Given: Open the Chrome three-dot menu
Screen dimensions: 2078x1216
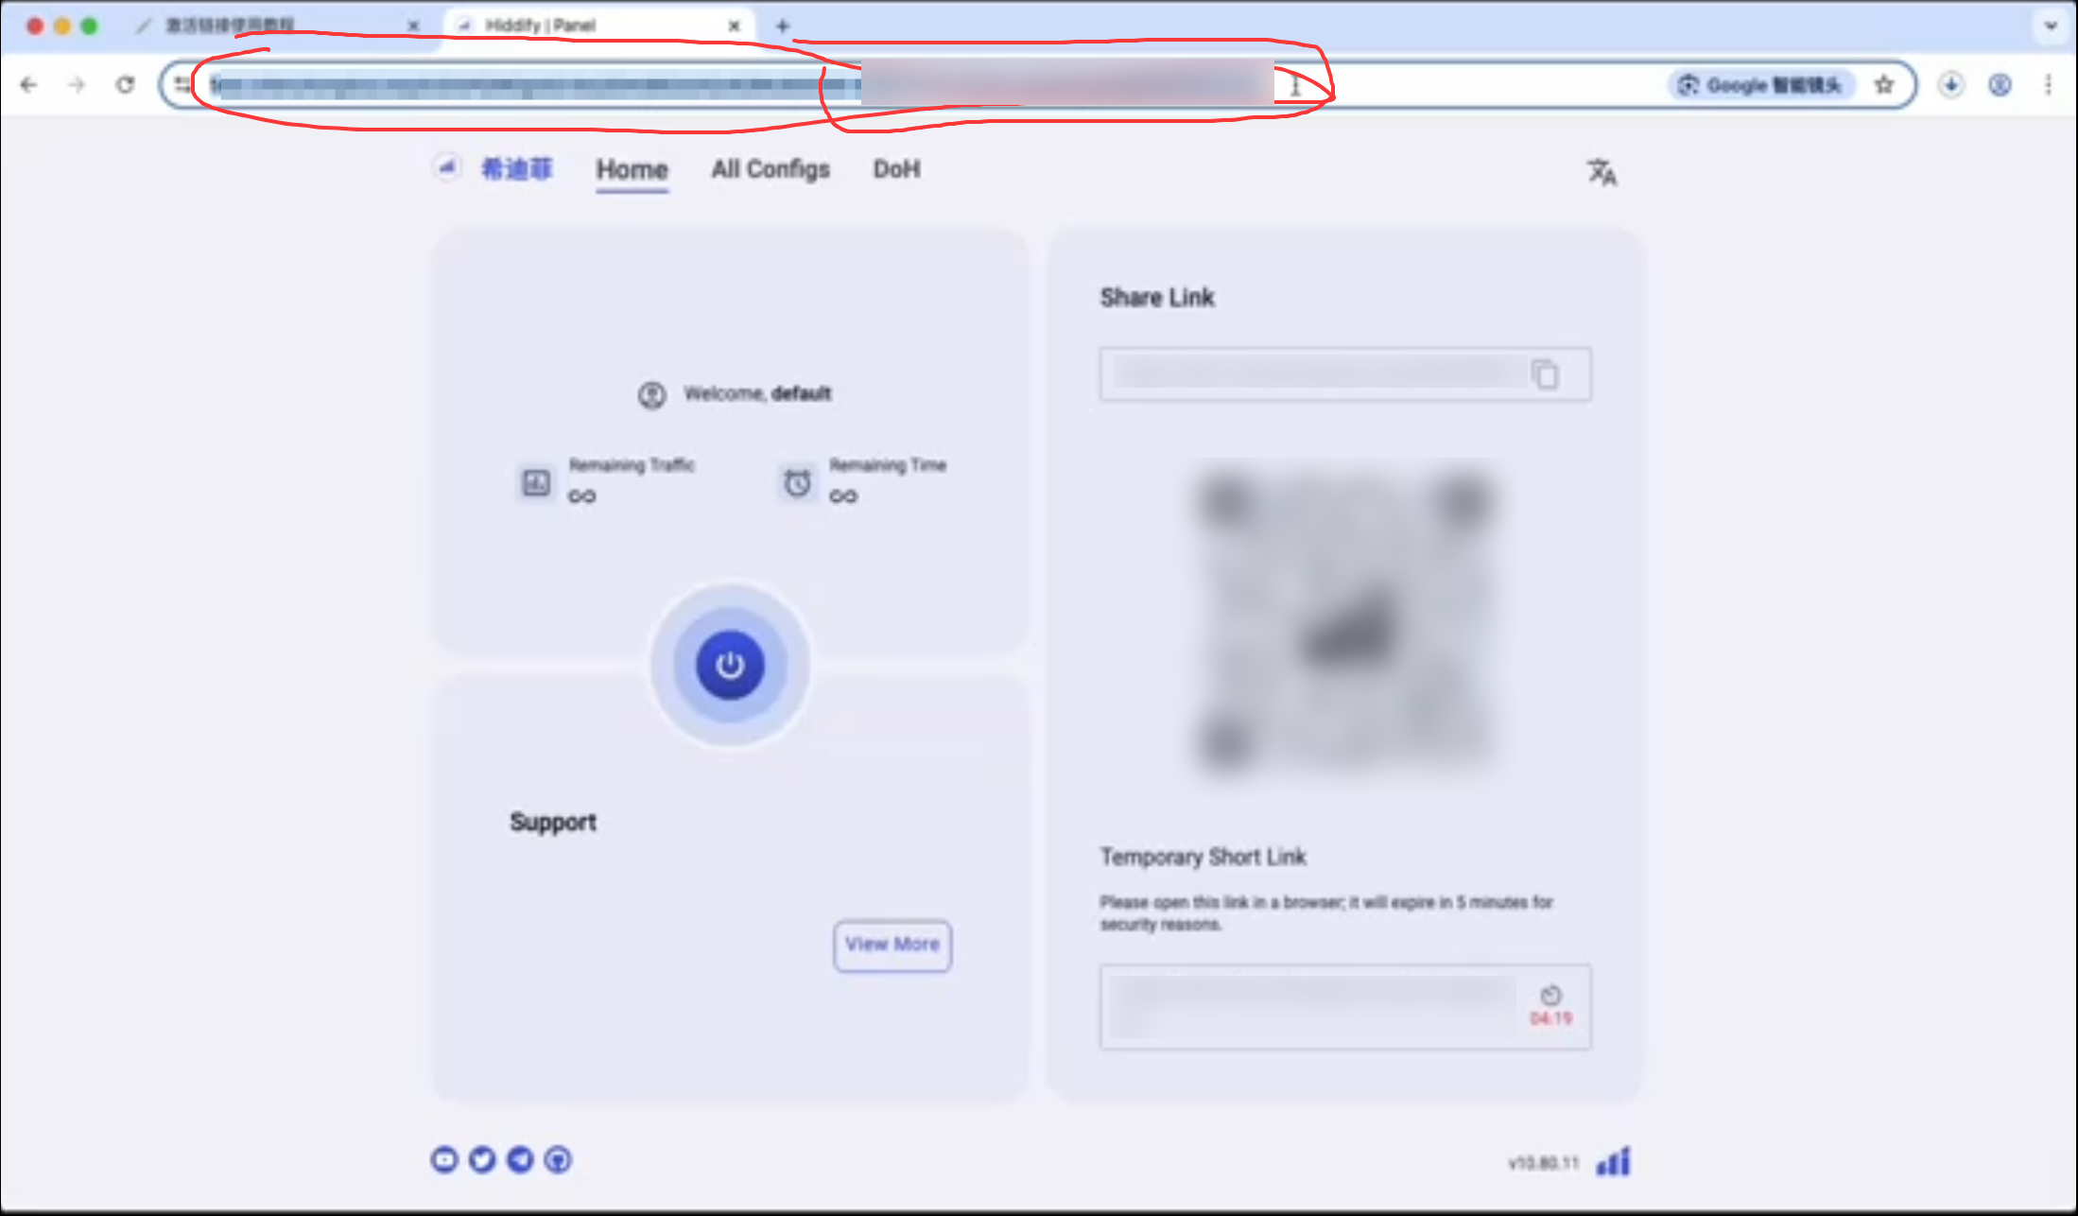Looking at the screenshot, I should click(x=2048, y=85).
